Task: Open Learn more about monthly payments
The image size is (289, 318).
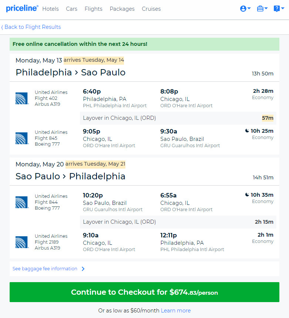Action: click(x=176, y=311)
